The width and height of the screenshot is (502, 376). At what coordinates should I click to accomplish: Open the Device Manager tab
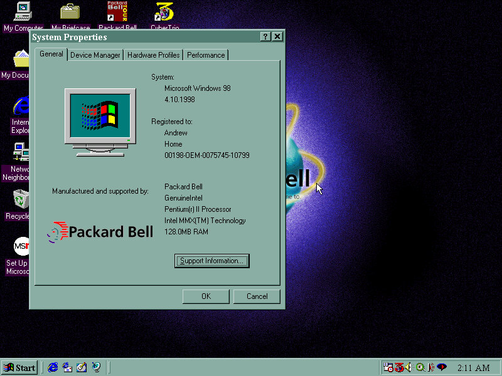[x=95, y=55]
